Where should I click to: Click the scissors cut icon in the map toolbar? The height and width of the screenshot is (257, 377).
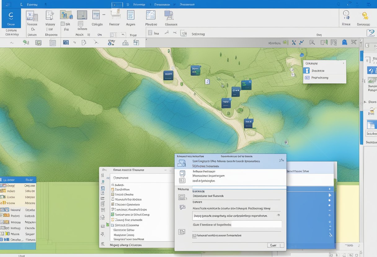[353, 42]
